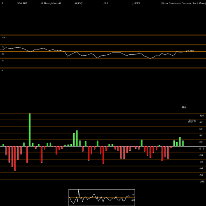The height and width of the screenshot is (206, 206).
Task: Click the tallest green MR histogram bar
Action: click(x=30, y=130)
